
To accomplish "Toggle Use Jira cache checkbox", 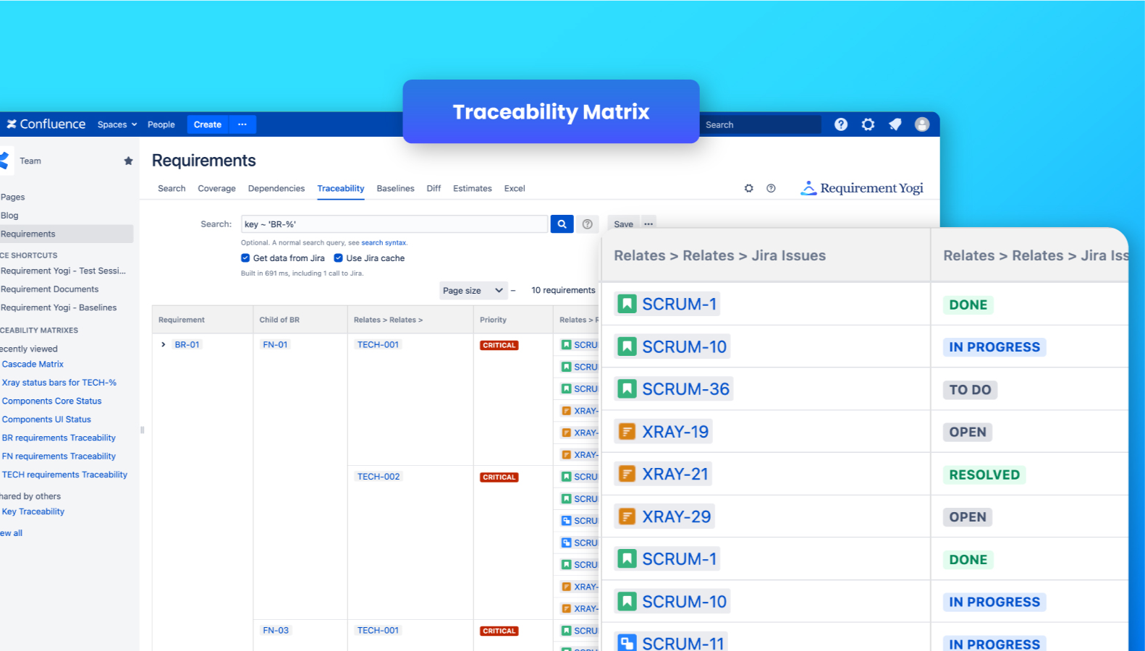I will (x=338, y=258).
